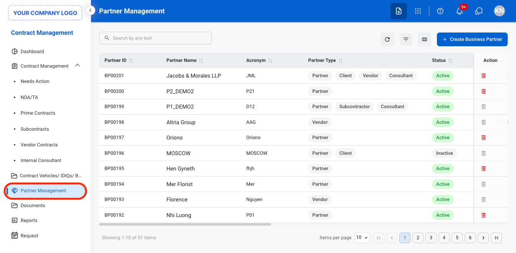Delete Jacobs & Morales LLP via trash icon
This screenshot has height=253, width=516.
(x=484, y=76)
